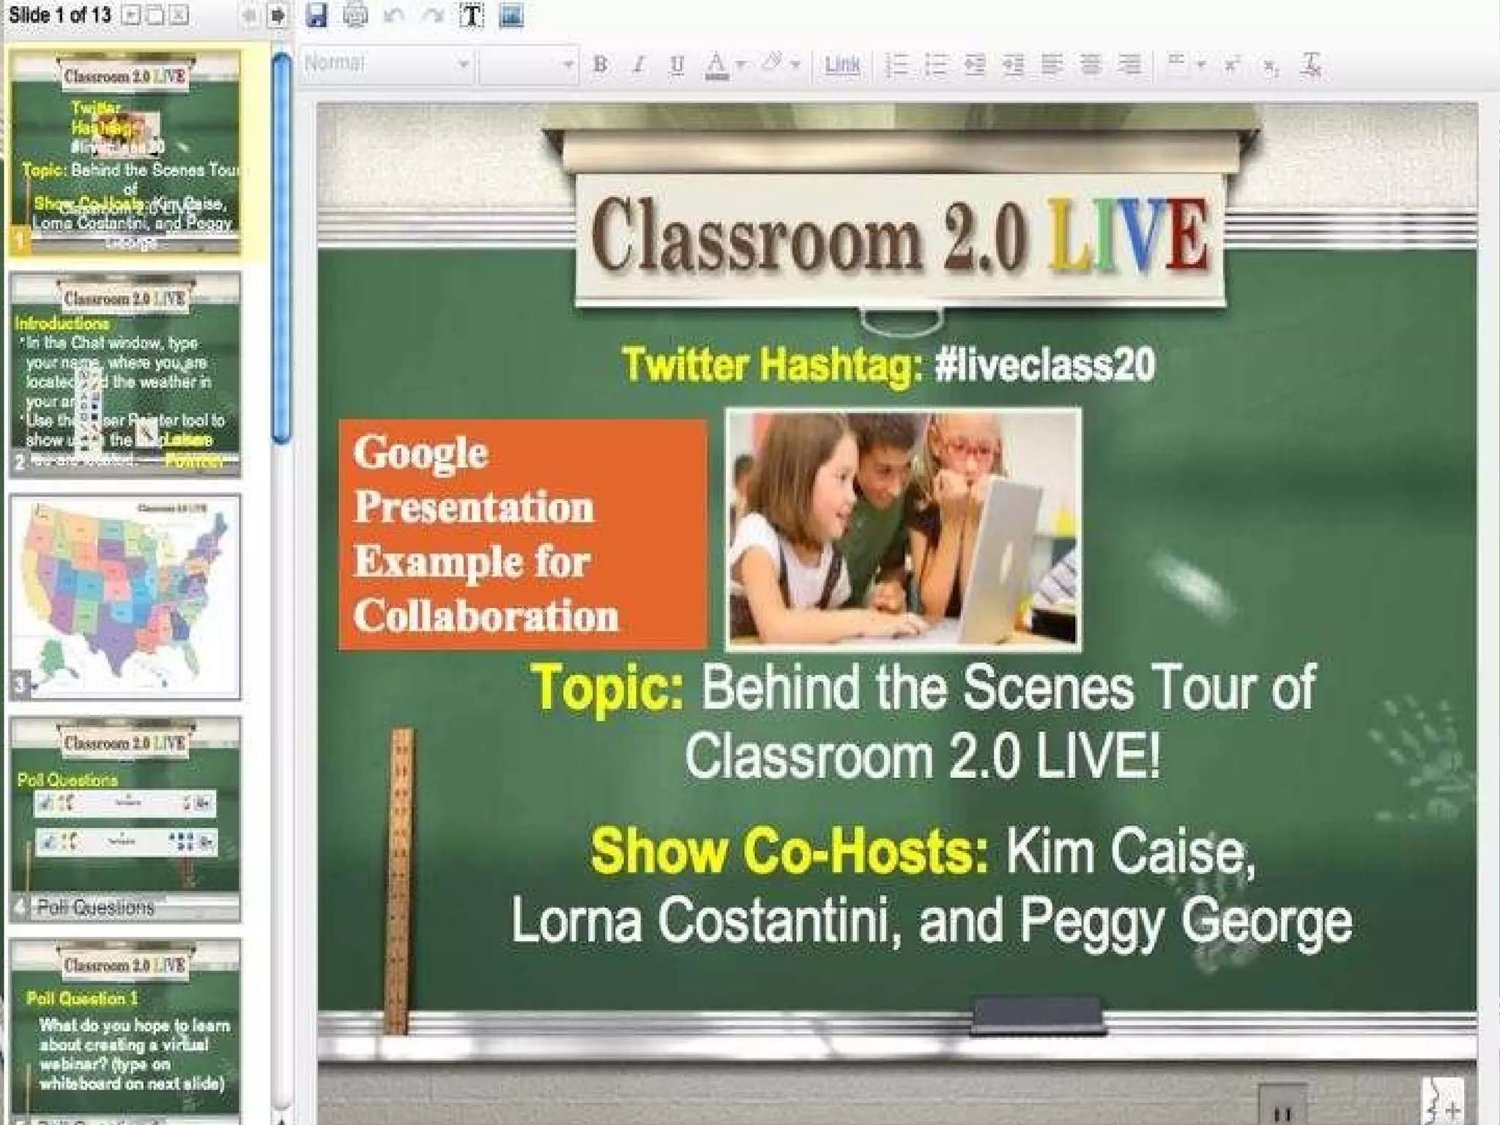Go to next slide with arrow

click(278, 15)
